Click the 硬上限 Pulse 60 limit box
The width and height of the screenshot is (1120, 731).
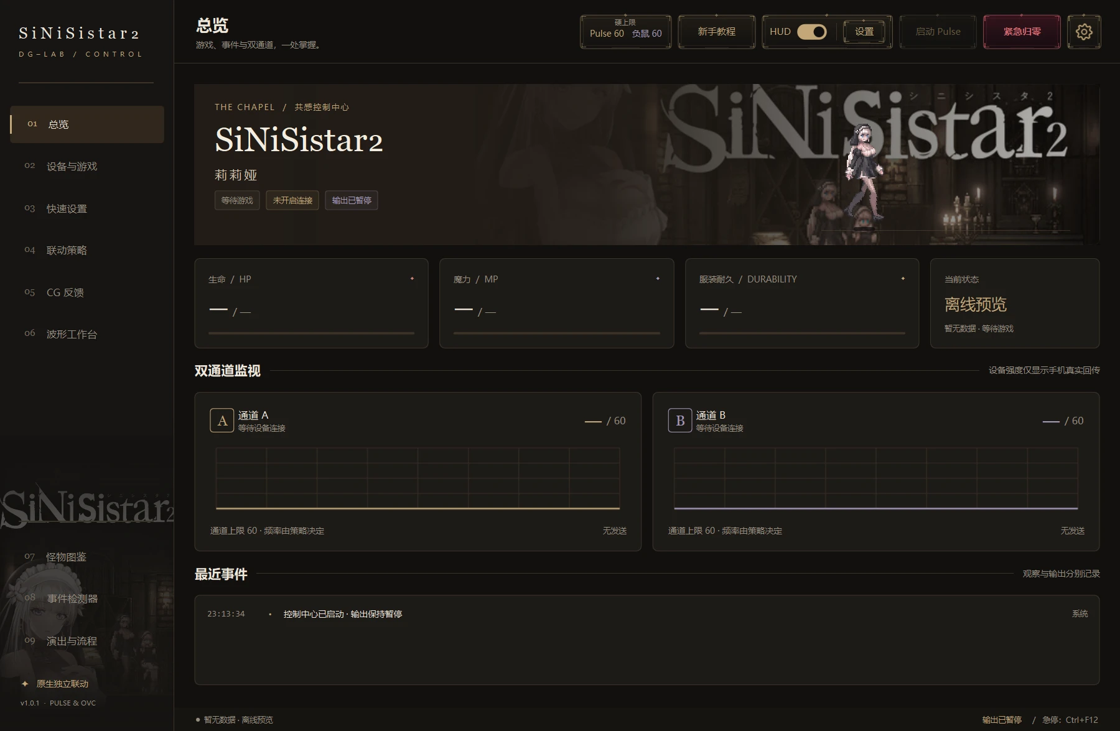tap(625, 32)
